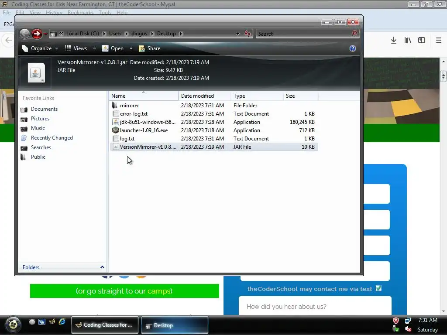
Task: Open Documents favorite link
Action: point(44,109)
